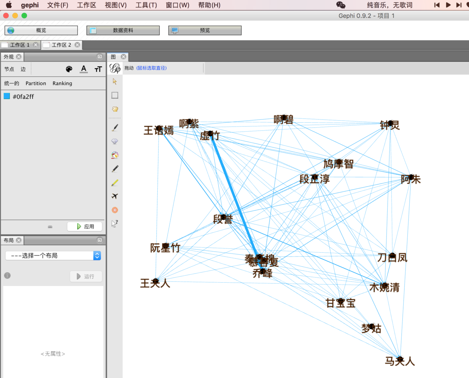469x378 pixels.
Task: Select the node sizer diamond tool
Action: 115,142
